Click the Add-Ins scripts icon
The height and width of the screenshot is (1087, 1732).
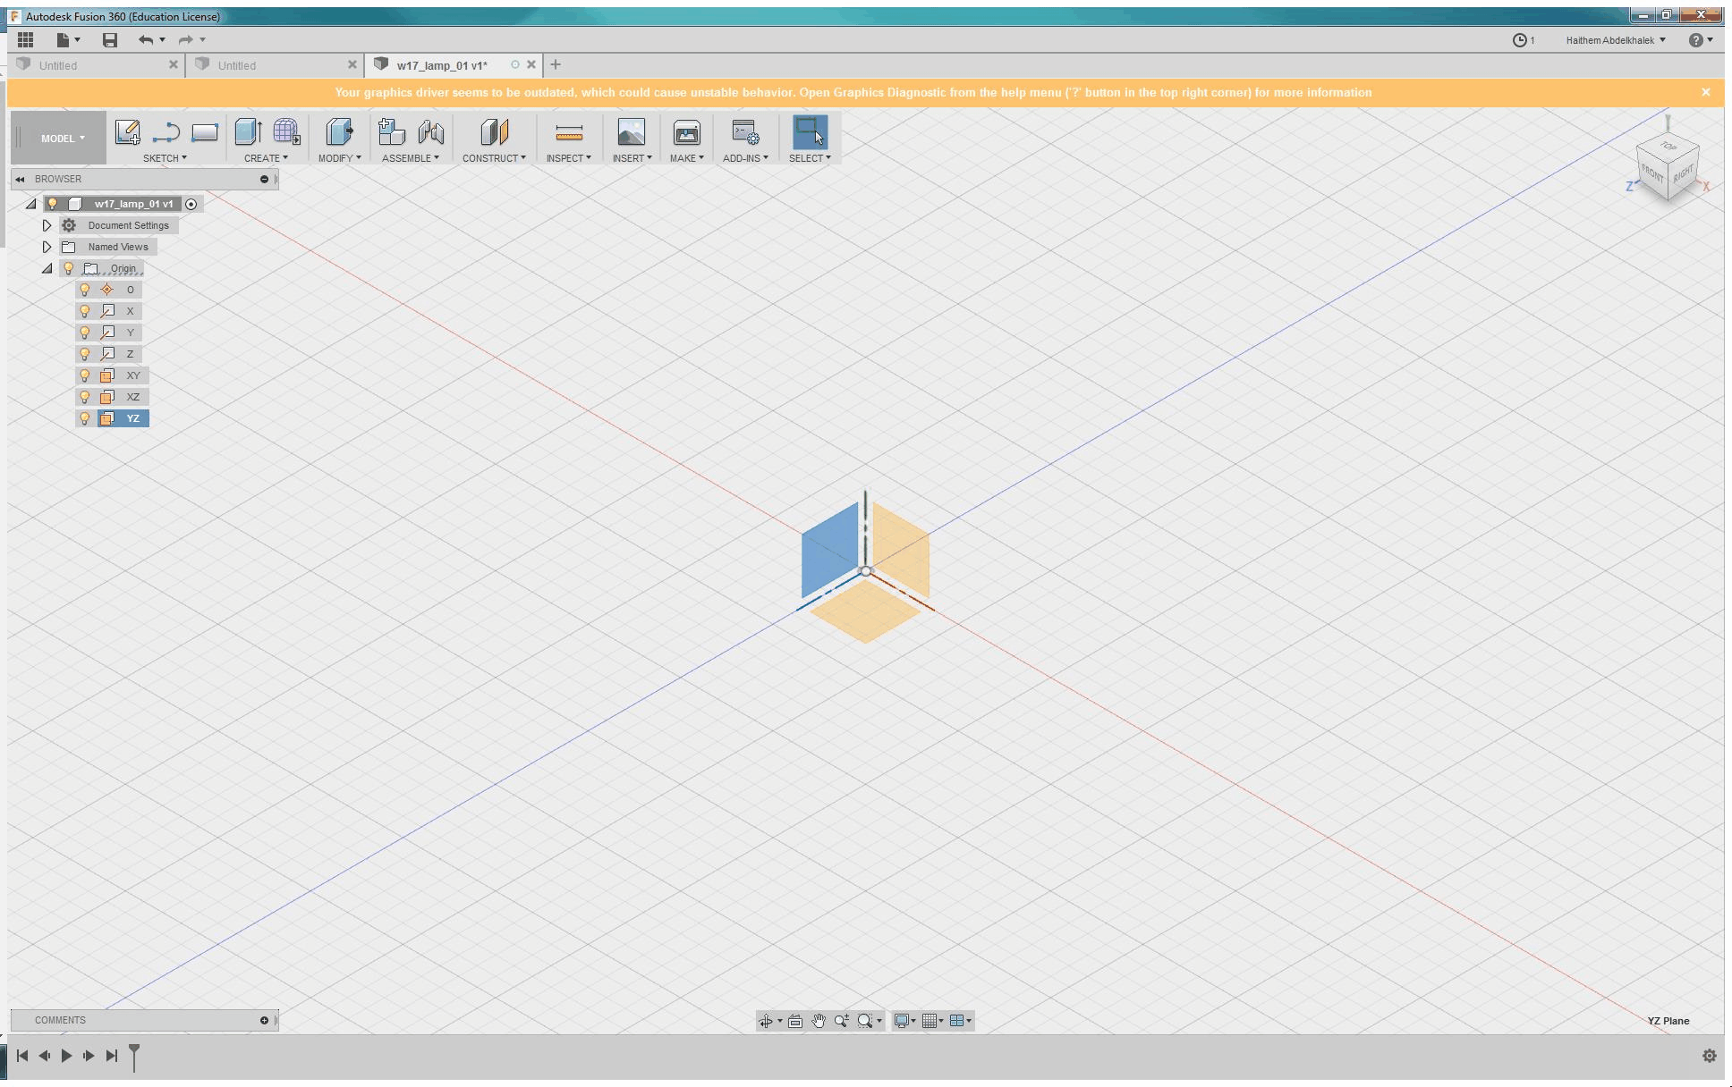tap(745, 132)
